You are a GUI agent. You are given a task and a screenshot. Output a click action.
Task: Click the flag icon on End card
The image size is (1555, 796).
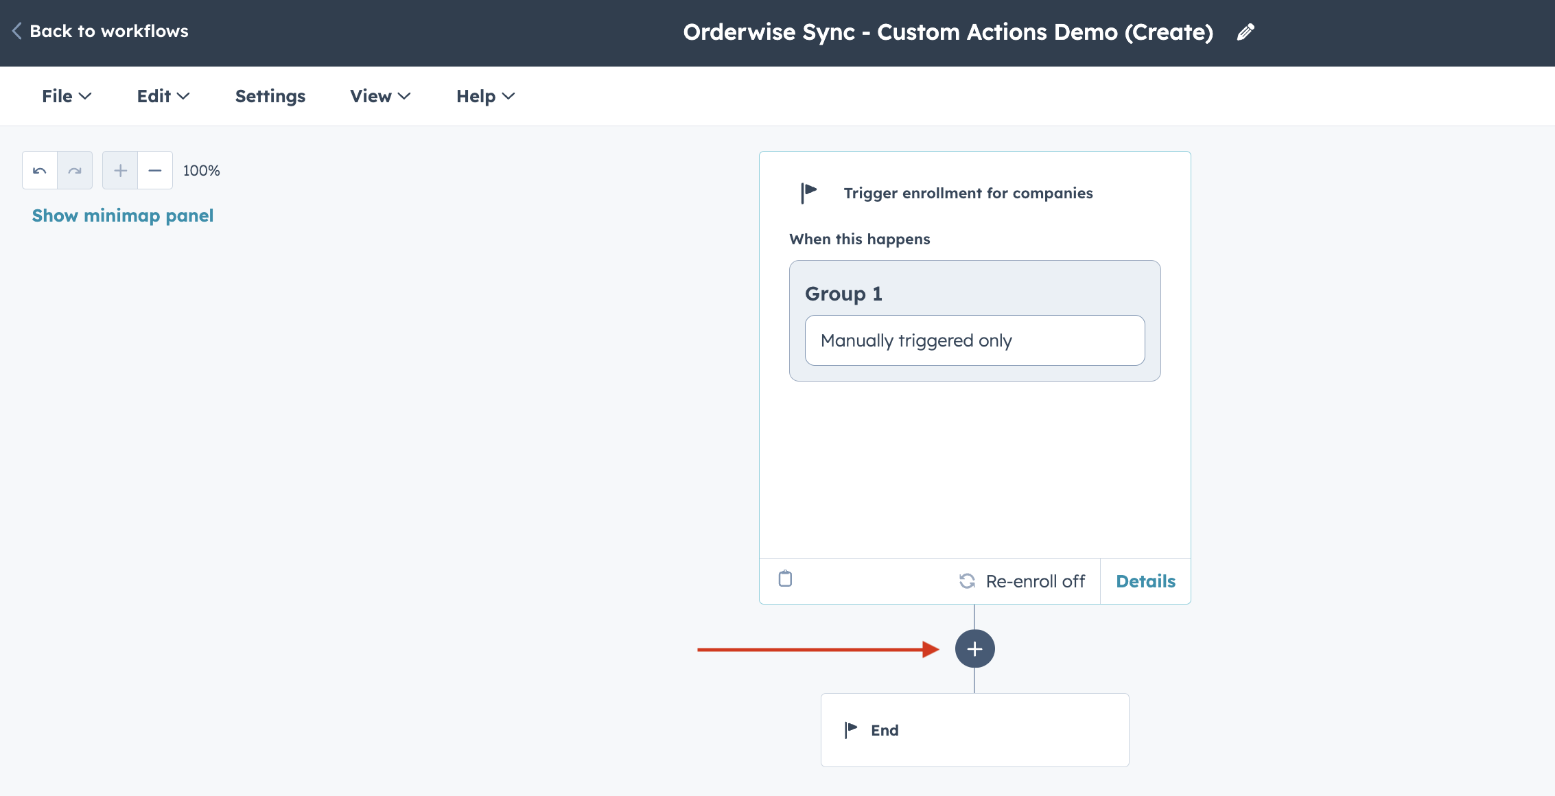click(x=851, y=730)
